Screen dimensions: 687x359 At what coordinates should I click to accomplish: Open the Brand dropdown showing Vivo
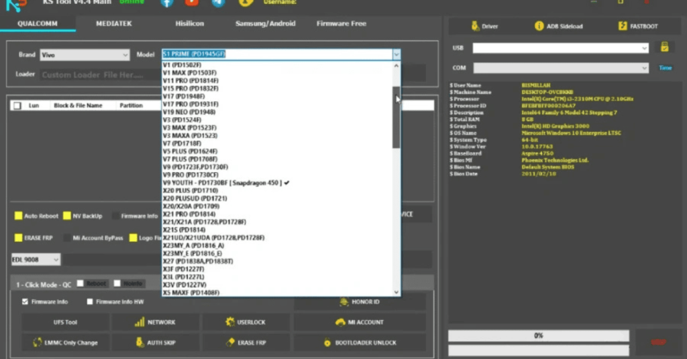(85, 55)
